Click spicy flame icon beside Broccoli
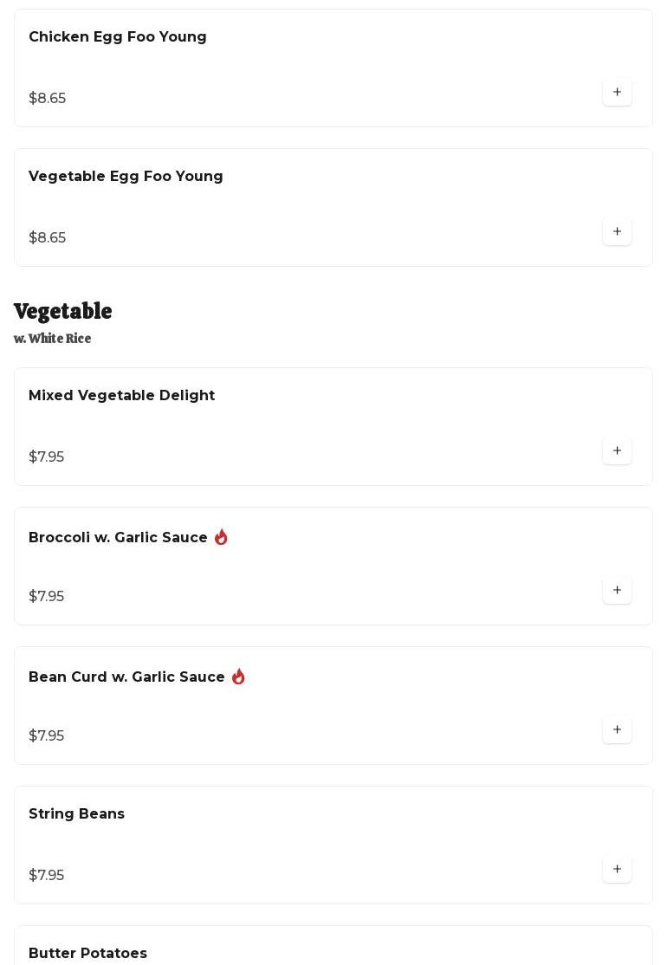The height and width of the screenshot is (965, 667). (x=221, y=537)
